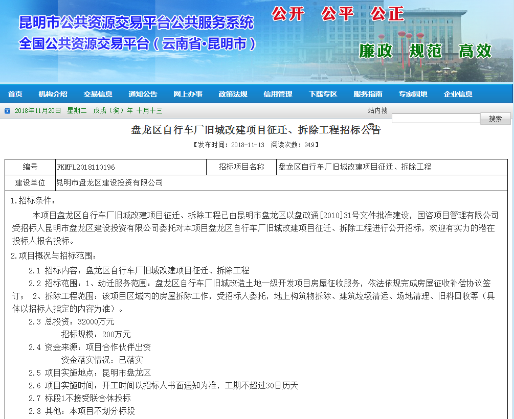Click the 站内搜 search input field

click(435, 119)
